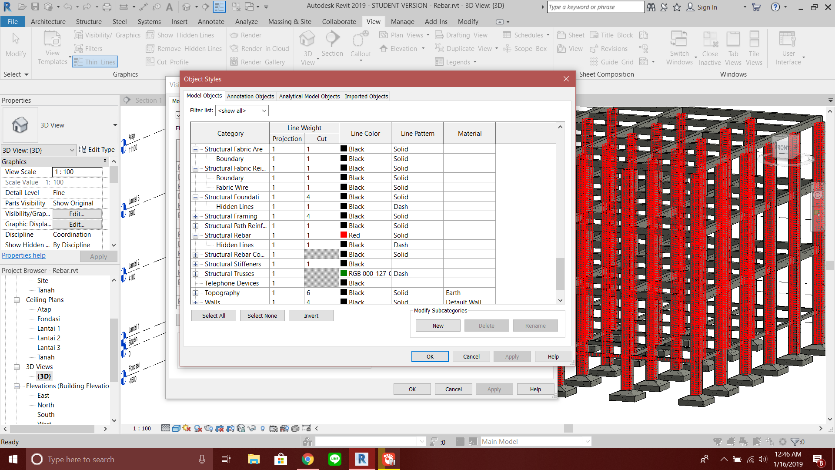This screenshot has width=835, height=470.
Task: Open the Render Gallery
Action: [x=259, y=62]
